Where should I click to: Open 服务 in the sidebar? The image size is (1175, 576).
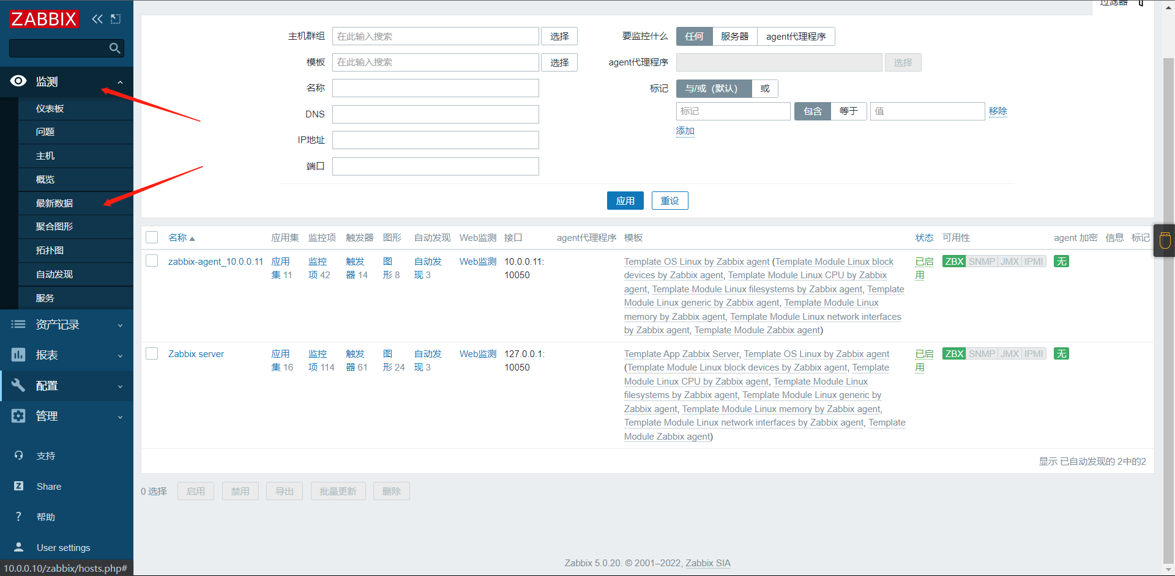(76, 298)
